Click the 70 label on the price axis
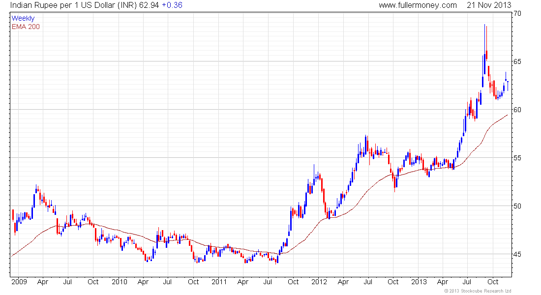541x295 pixels. 517,13
